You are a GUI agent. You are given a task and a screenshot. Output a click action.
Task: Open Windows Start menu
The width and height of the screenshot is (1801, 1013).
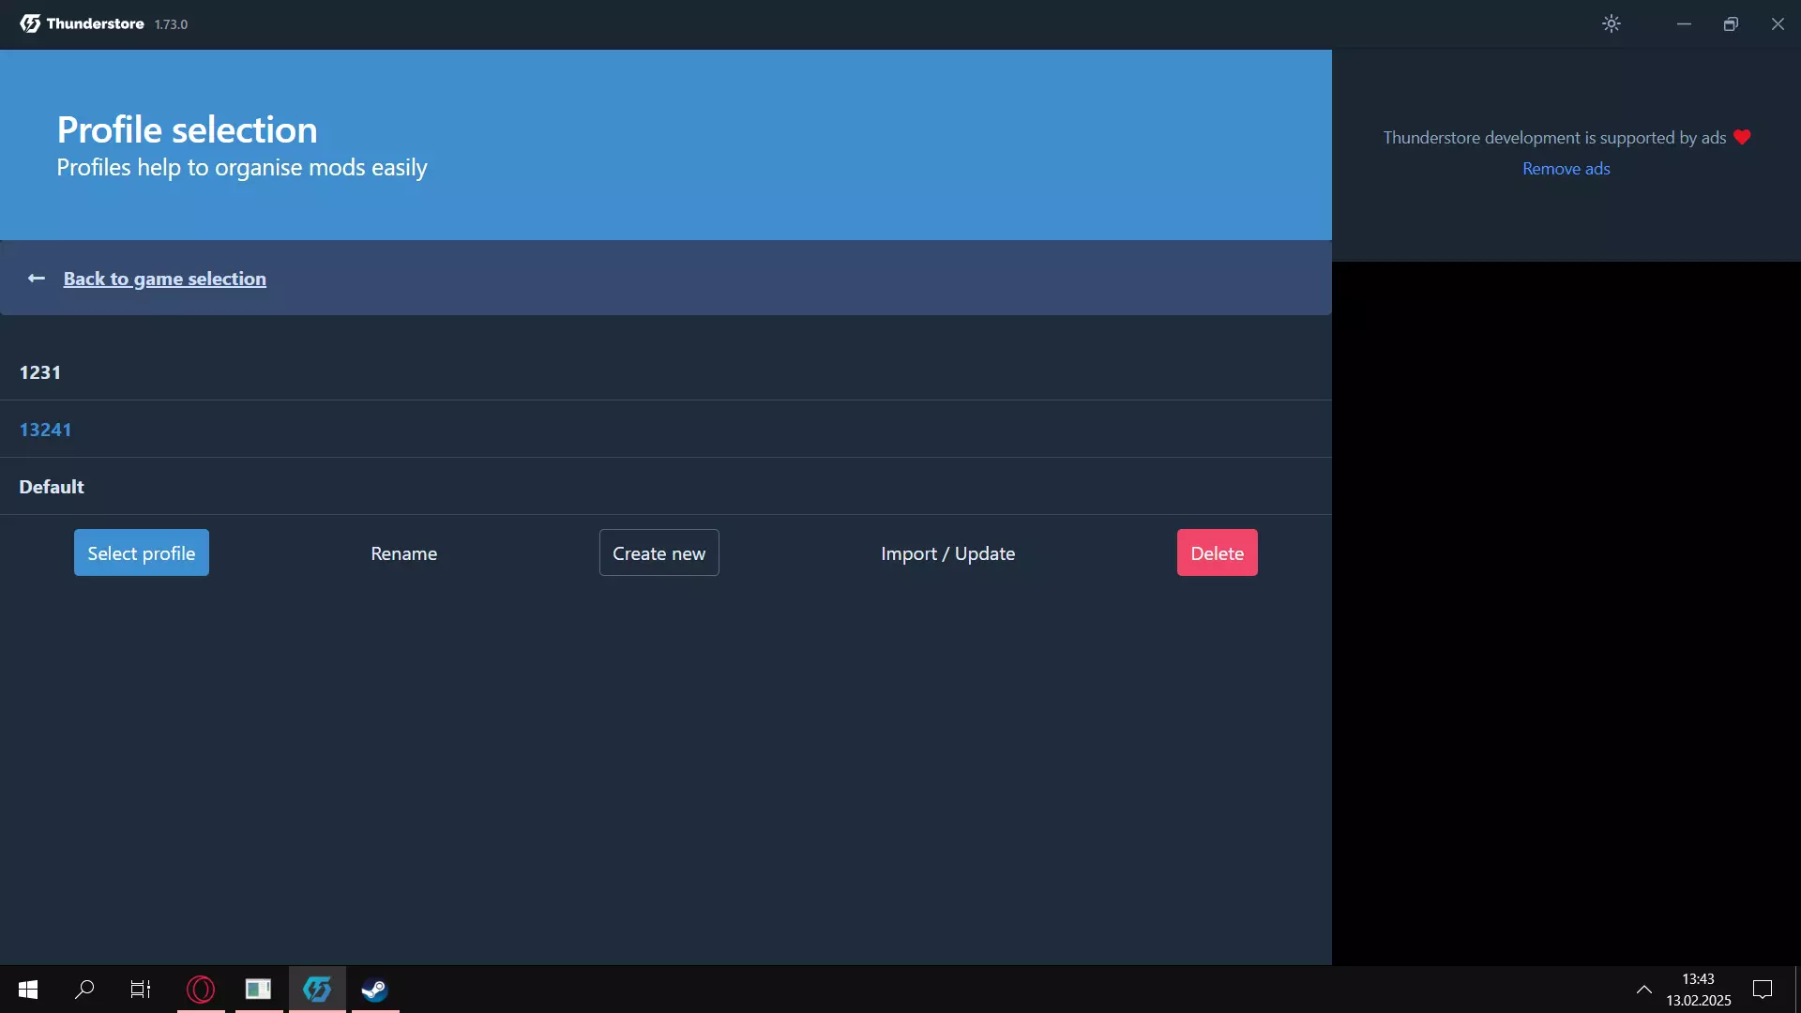(28, 990)
